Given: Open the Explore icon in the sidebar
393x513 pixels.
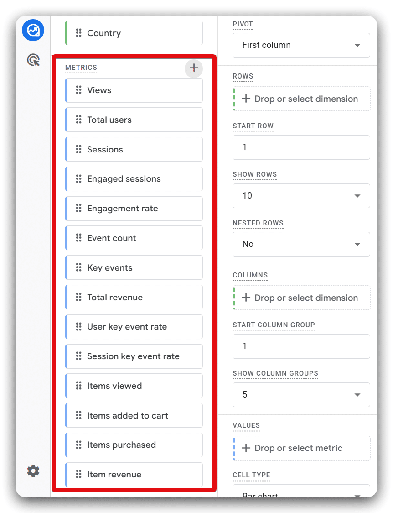Looking at the screenshot, I should click(x=33, y=31).
